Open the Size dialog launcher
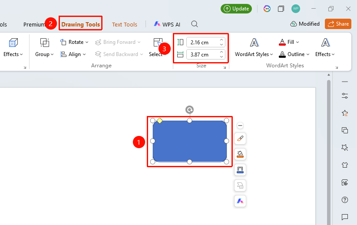The height and width of the screenshot is (225, 357). [225, 67]
